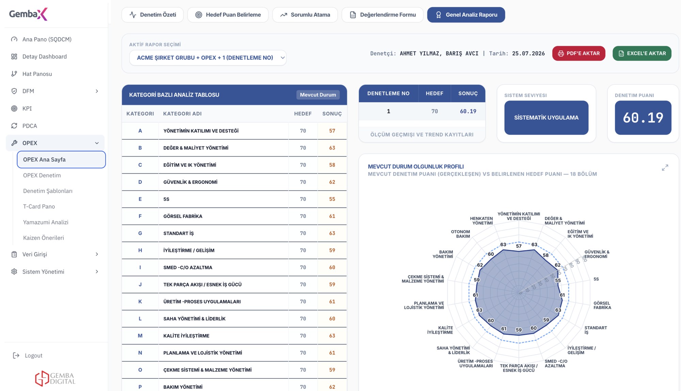This screenshot has width=681, height=391.
Task: Click the KPI target icon
Action: [x=14, y=108]
